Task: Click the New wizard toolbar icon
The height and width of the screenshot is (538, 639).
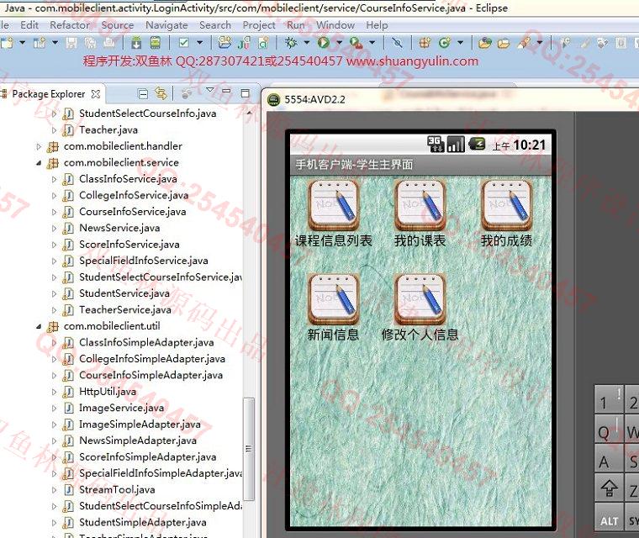Action: [7, 42]
